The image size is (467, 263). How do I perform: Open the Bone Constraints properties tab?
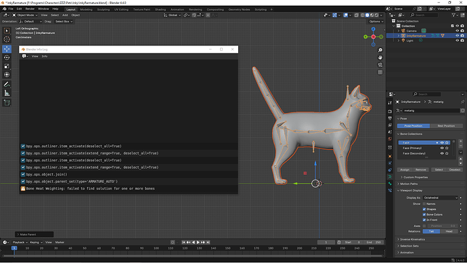[390, 190]
